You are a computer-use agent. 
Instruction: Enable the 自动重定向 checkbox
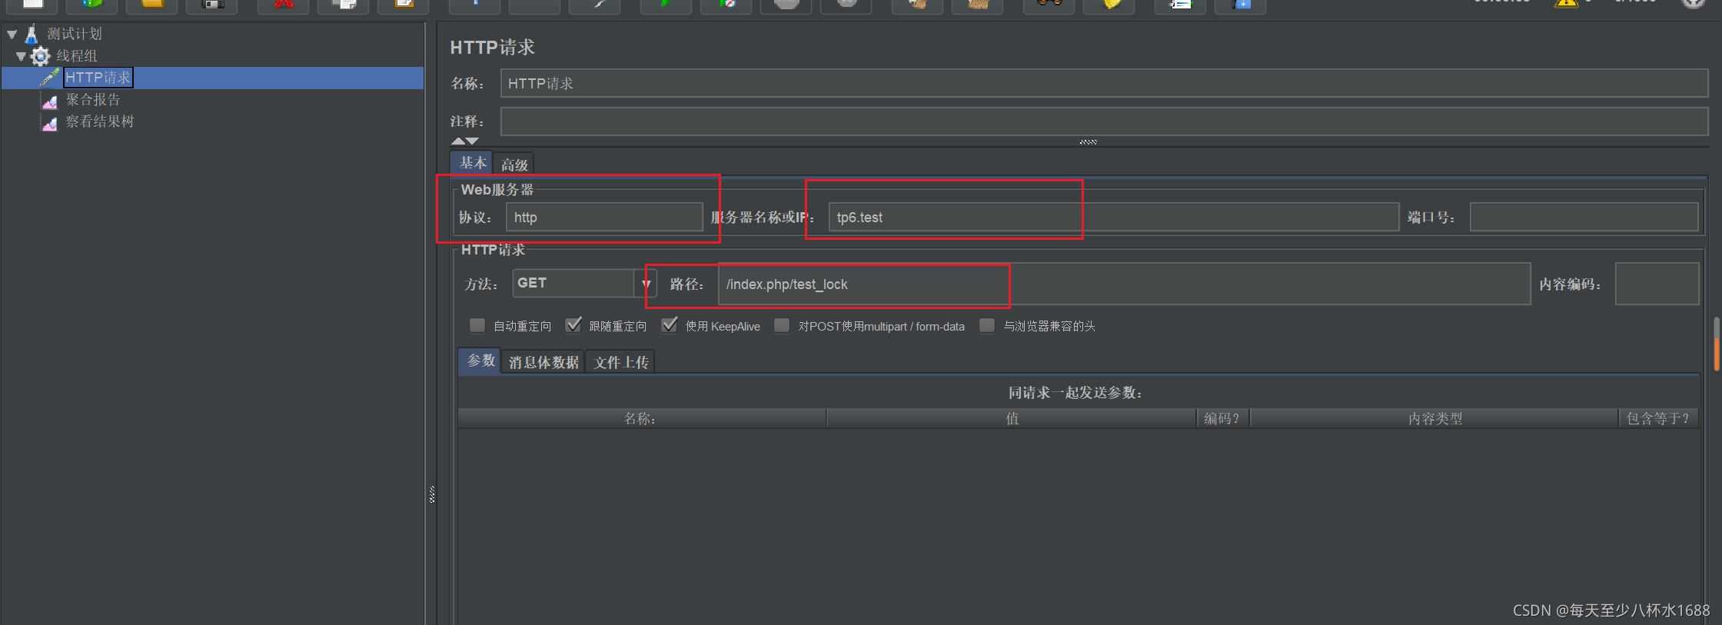(477, 325)
